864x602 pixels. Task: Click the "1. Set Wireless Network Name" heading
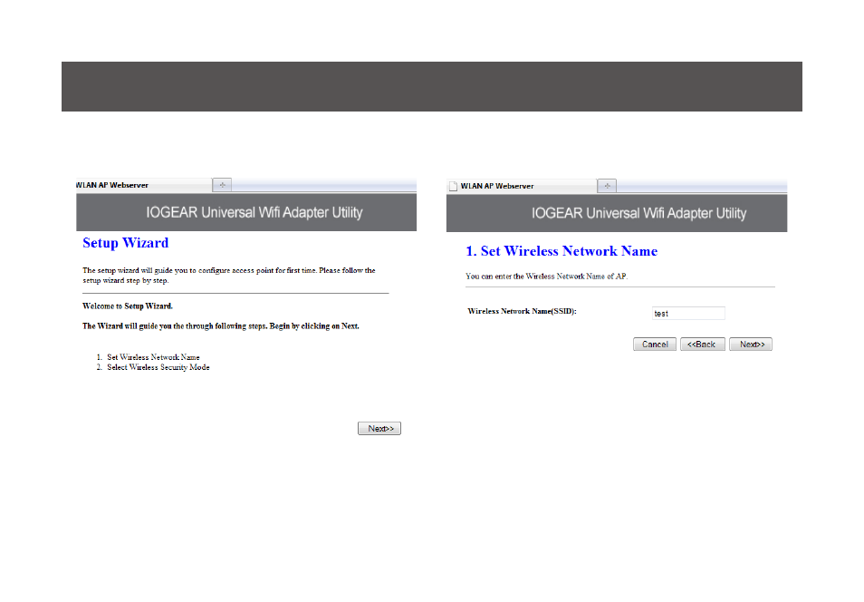tap(562, 251)
